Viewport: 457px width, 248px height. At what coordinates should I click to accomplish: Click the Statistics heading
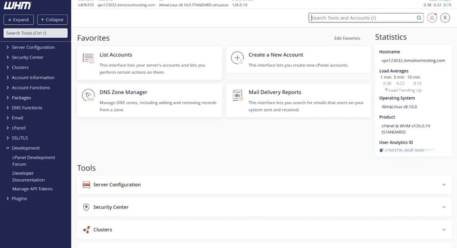tap(391, 37)
